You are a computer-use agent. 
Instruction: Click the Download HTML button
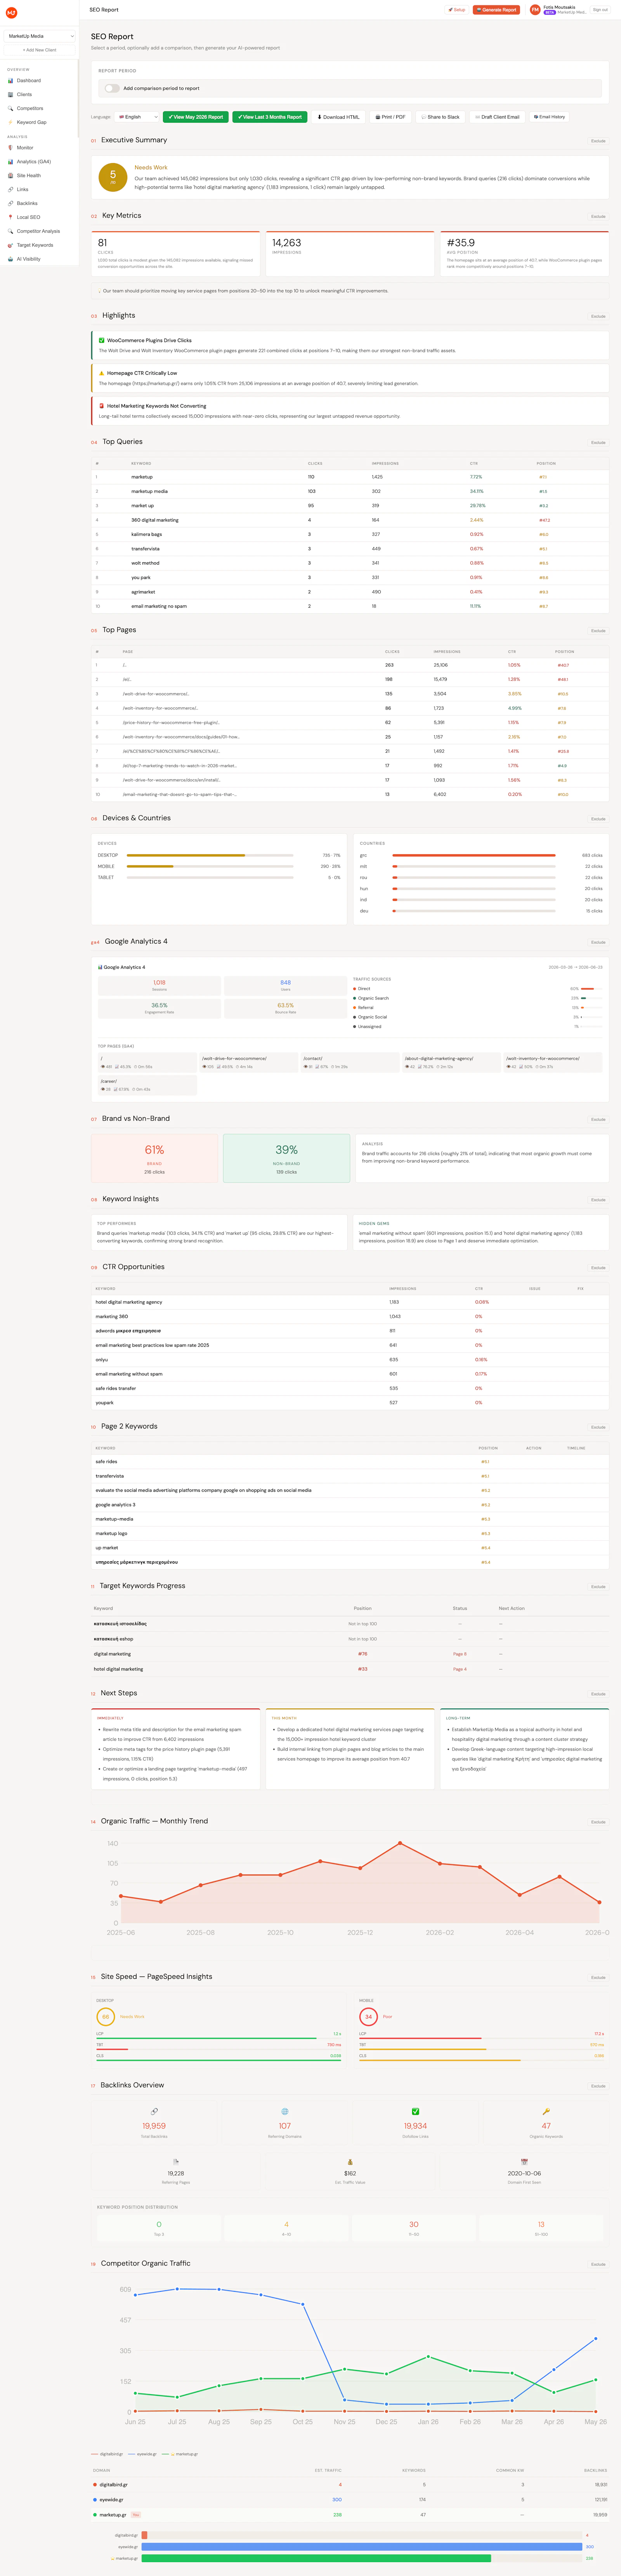tap(338, 117)
